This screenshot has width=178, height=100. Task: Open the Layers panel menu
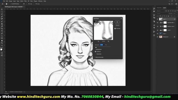pos(177,8)
